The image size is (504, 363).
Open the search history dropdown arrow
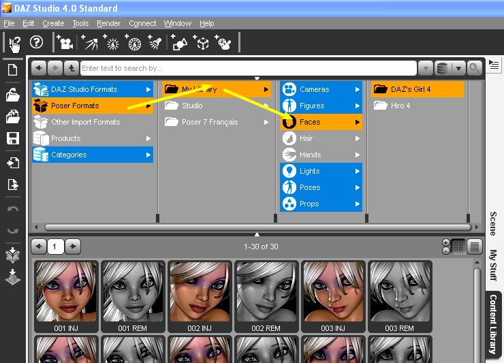tap(426, 68)
